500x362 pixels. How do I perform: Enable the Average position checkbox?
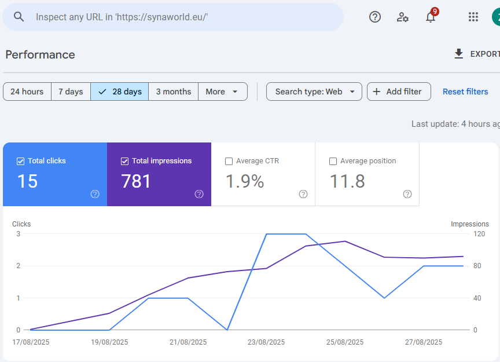point(333,160)
